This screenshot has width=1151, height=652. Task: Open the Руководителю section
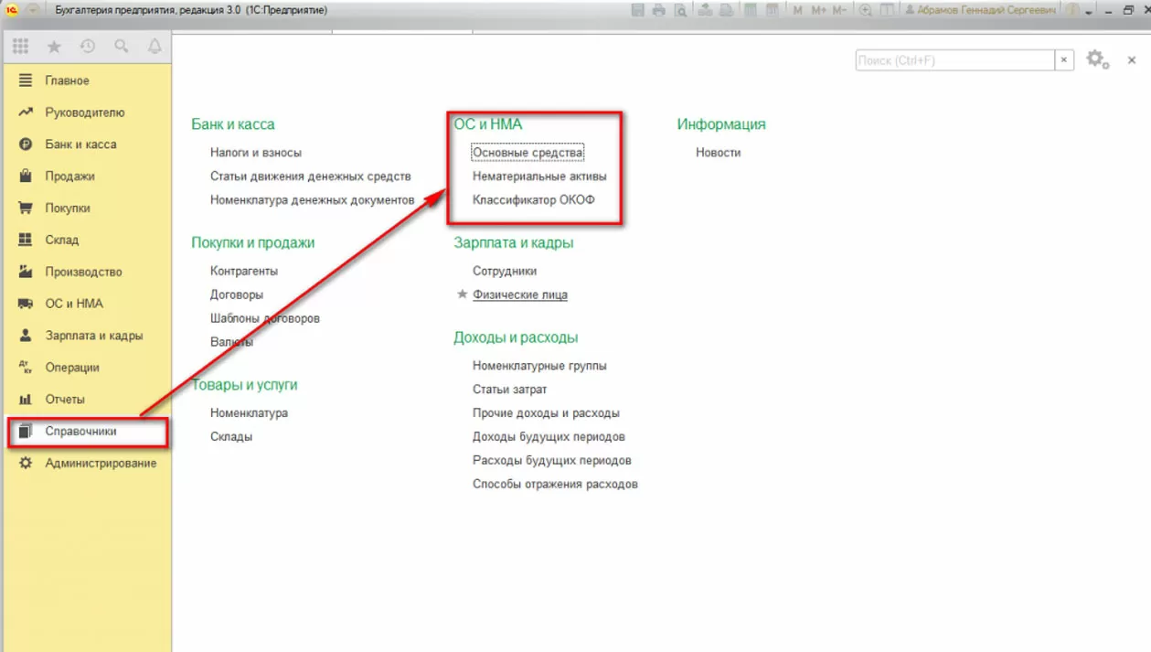click(87, 112)
